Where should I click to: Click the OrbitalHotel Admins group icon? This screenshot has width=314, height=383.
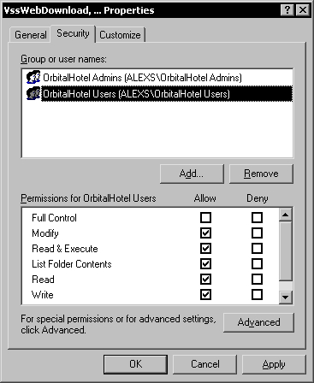click(33, 77)
